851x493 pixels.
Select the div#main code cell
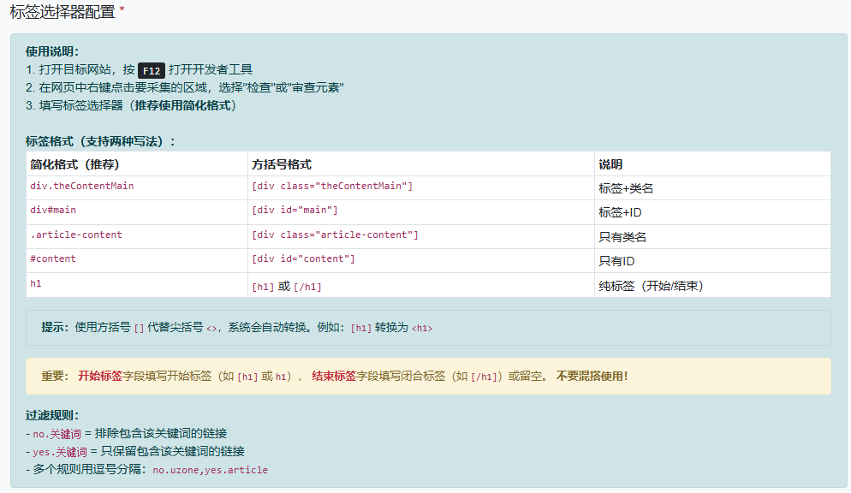[x=53, y=210]
